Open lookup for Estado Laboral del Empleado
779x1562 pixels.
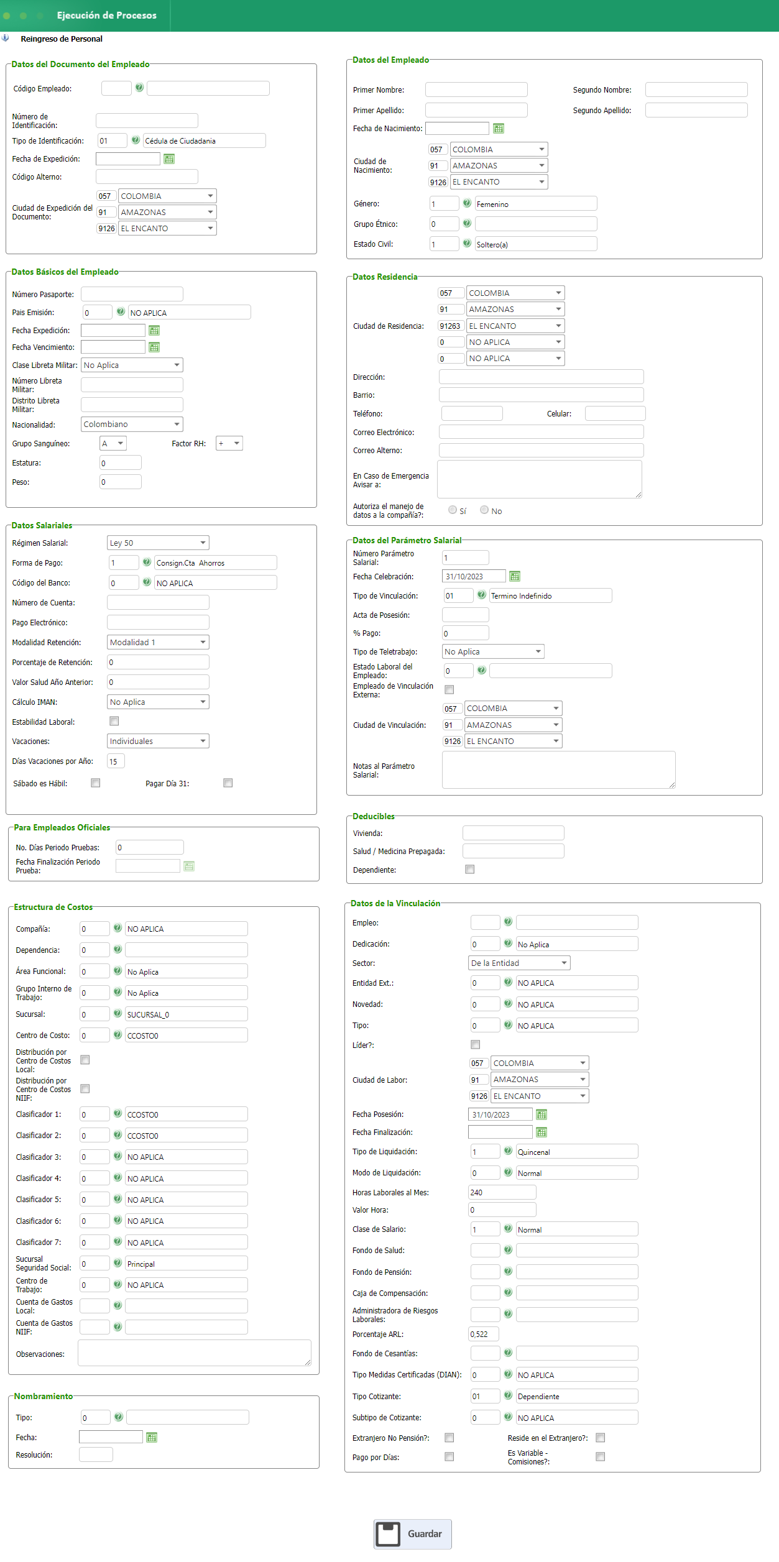[x=481, y=670]
